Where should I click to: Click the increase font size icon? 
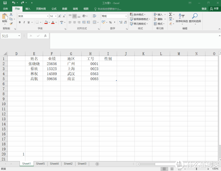point(60,16)
